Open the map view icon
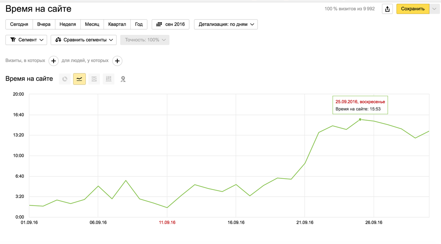The image size is (441, 244). (123, 79)
